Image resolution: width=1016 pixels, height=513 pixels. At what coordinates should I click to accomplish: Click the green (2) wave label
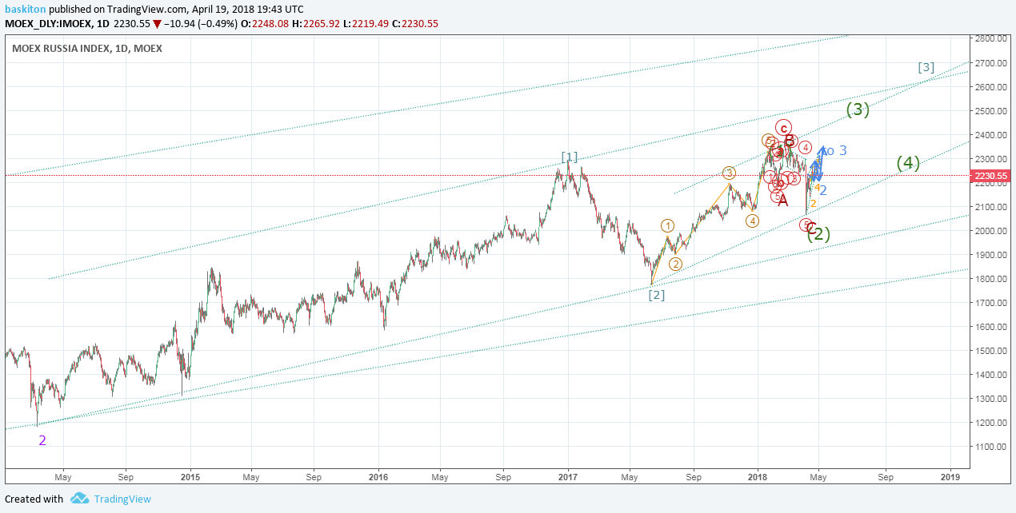[x=818, y=234]
